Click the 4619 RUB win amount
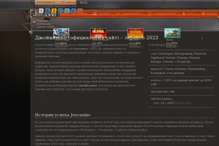Image resolution: width=219 pixels, height=146 pixels. 61,43
